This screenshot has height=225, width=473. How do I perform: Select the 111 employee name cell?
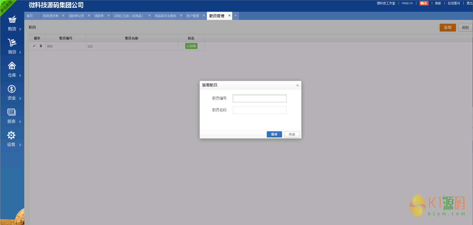click(x=132, y=46)
